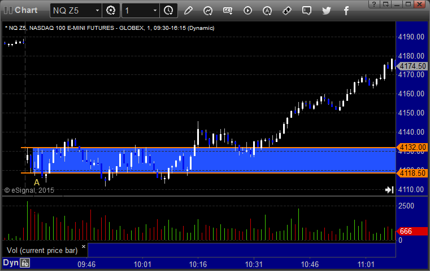Screen dimensions: 430x271
Task: Click the Chart title grip
Action: click(8, 10)
